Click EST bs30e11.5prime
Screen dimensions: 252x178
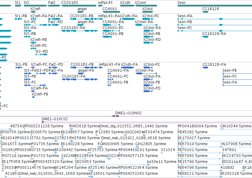(x=162, y=162)
